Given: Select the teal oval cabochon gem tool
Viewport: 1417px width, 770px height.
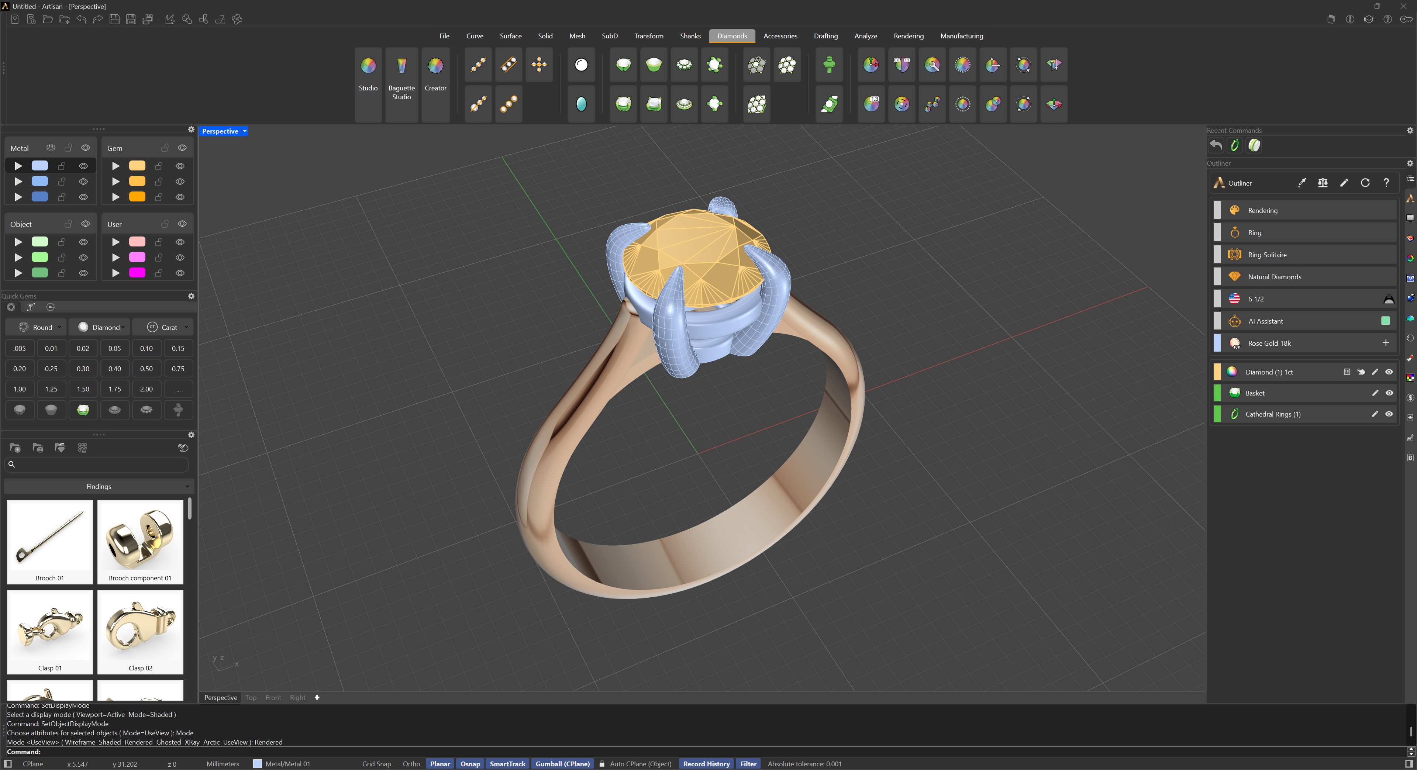Looking at the screenshot, I should click(x=581, y=103).
